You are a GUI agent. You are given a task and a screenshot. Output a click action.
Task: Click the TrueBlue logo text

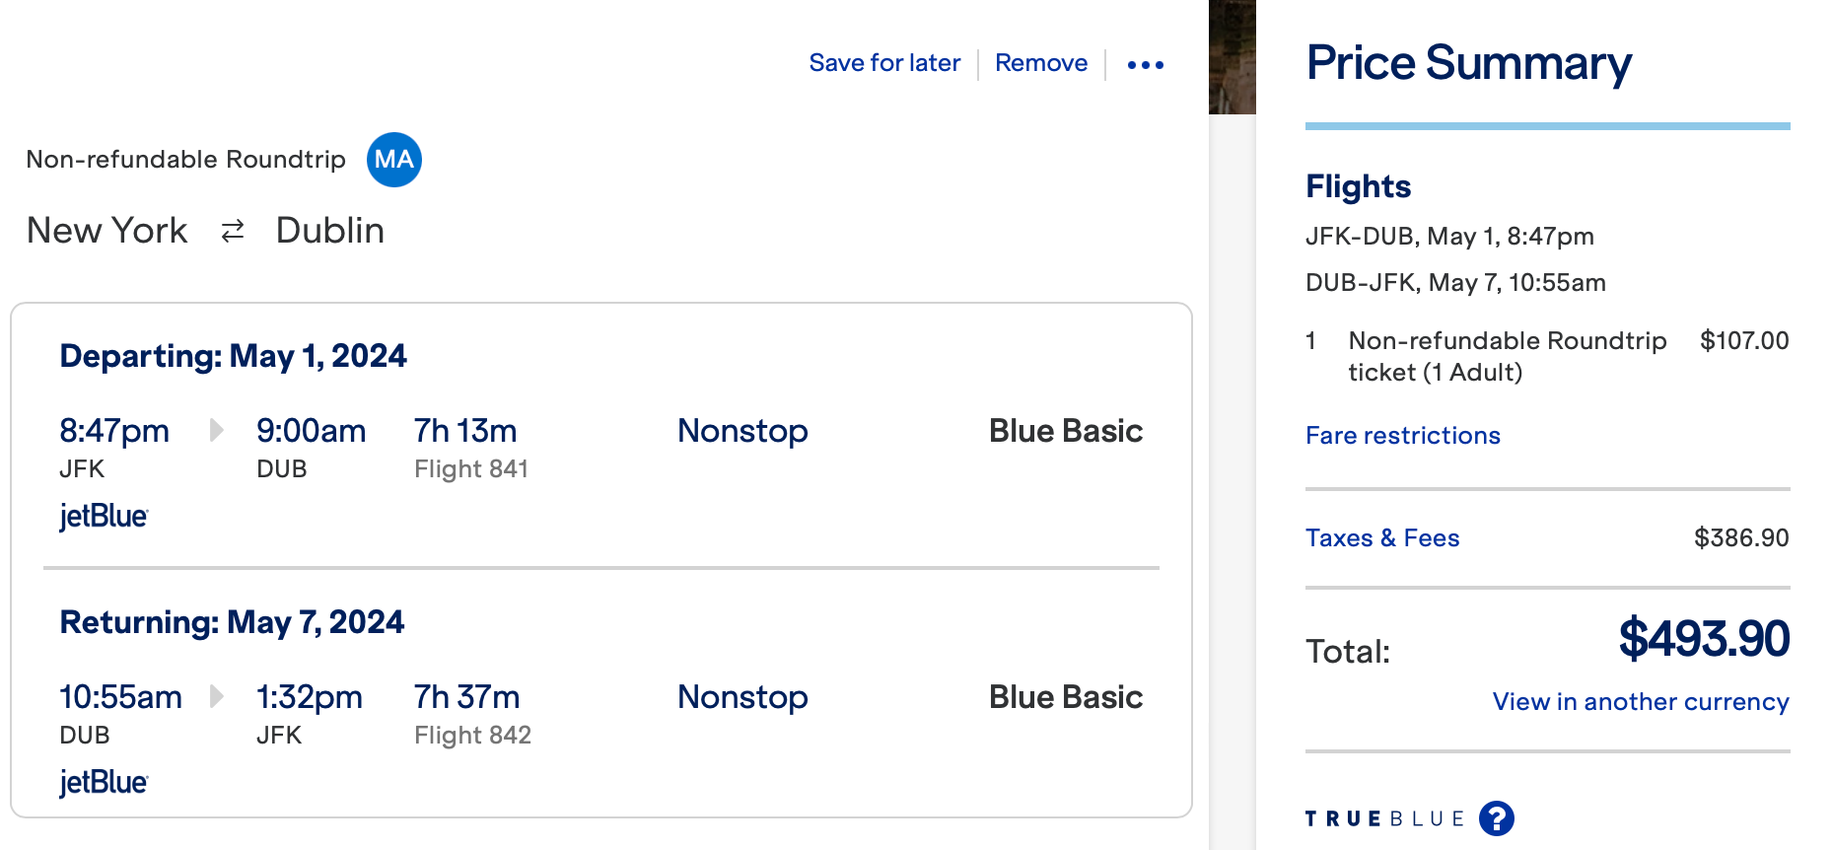pos(1384,819)
